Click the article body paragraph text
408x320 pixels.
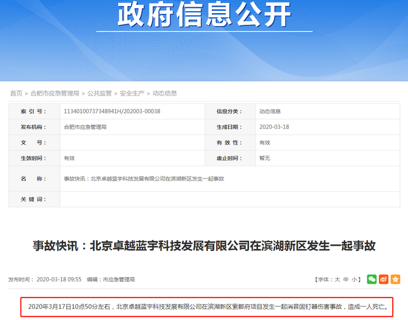click(209, 307)
